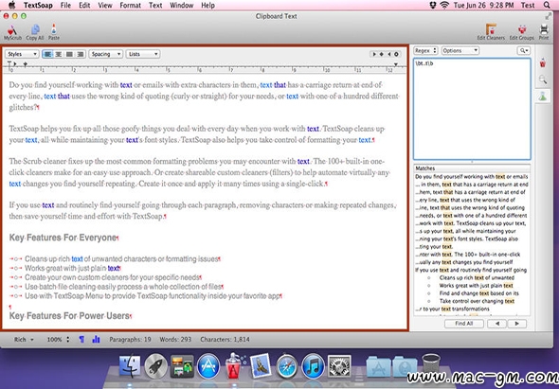Toggle full screen arrow in title bar
Image resolution: width=559 pixels, height=389 pixels.
click(548, 16)
